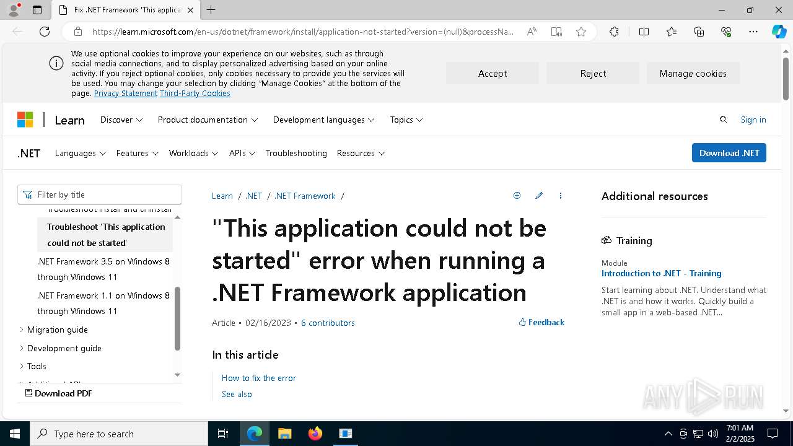Image resolution: width=793 pixels, height=446 pixels.
Task: Open the Favorites list
Action: coord(672,32)
